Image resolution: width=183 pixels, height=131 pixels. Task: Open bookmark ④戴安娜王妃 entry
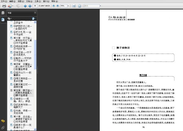tap(22, 86)
